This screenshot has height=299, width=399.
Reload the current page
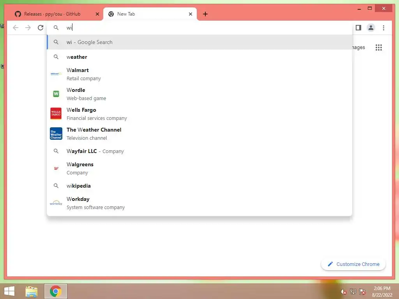coord(41,28)
